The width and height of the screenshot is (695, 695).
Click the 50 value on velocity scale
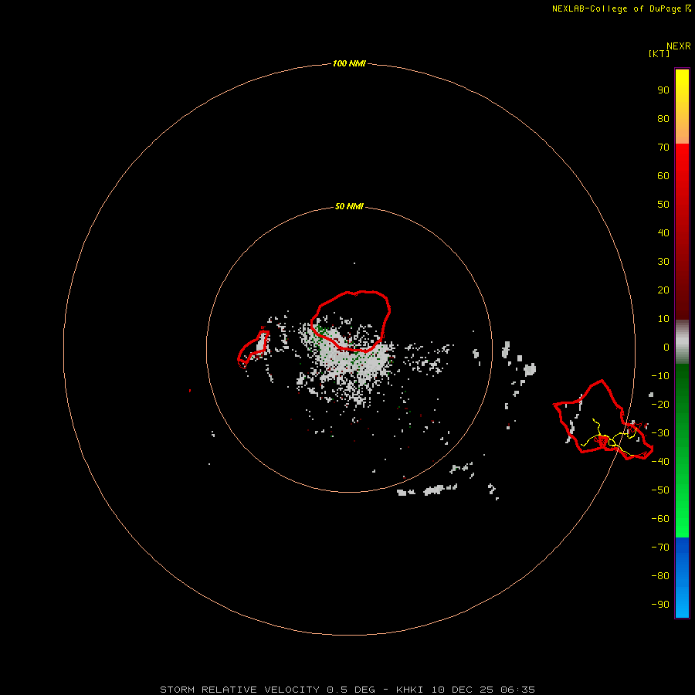(663, 205)
